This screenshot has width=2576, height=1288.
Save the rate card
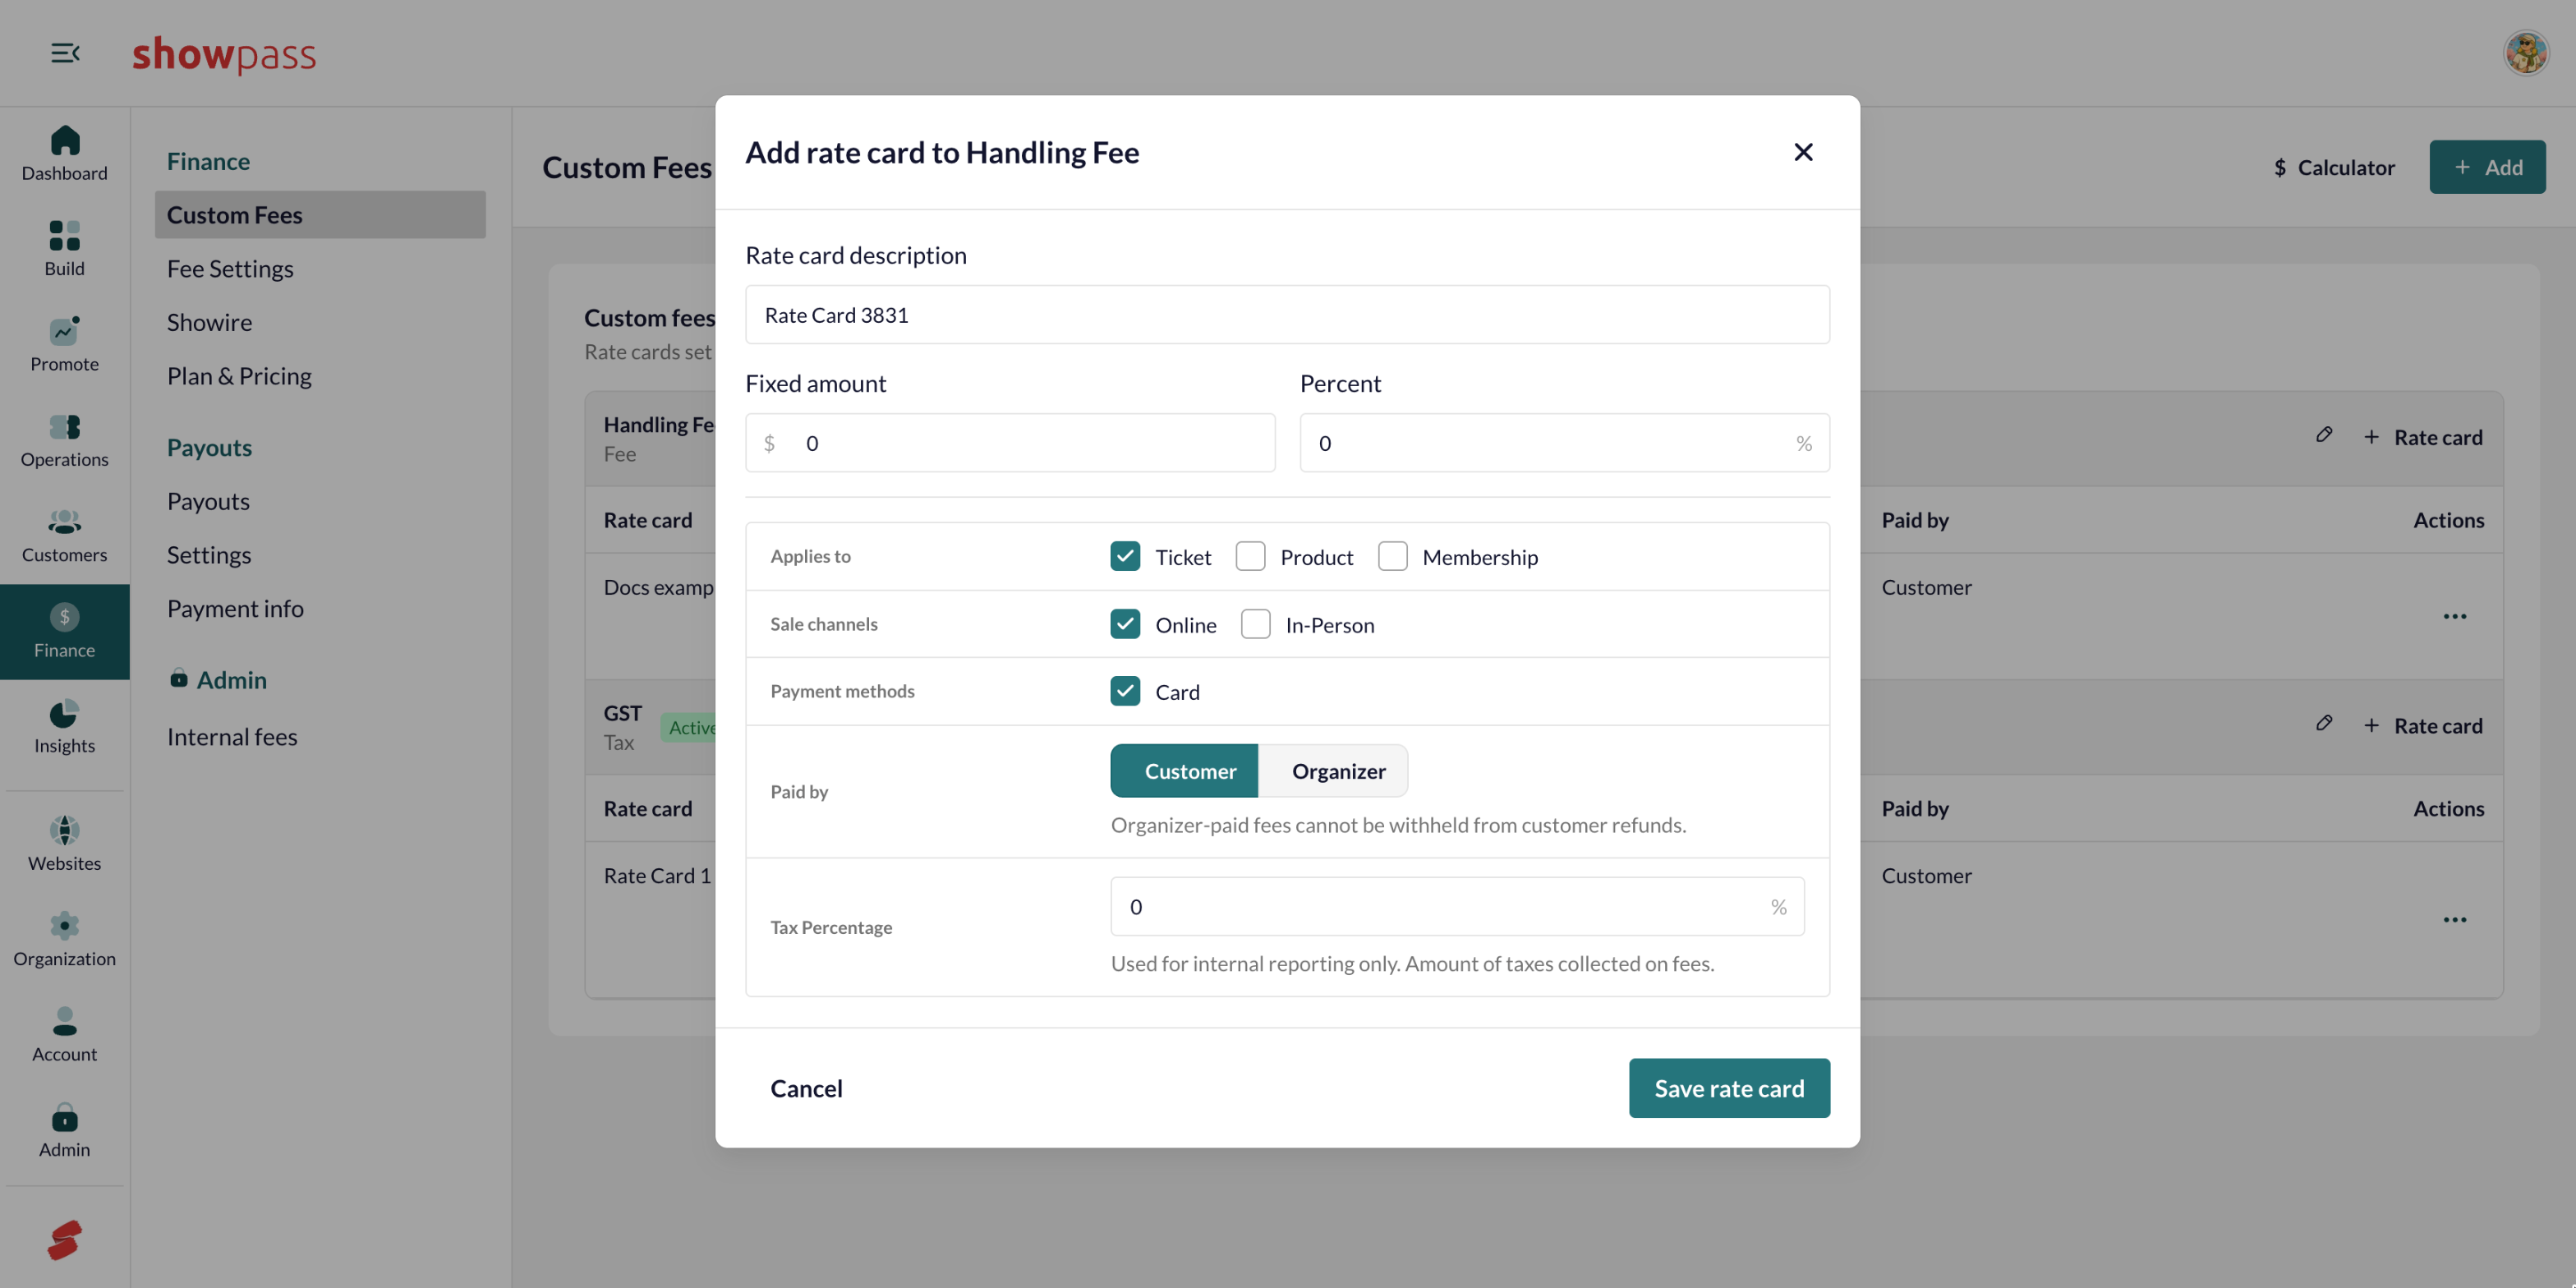(x=1729, y=1088)
